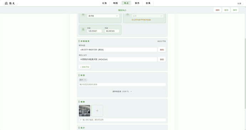Click the tag input field under 标签
Image resolution: width=246 pixels, height=130 pixels.
tap(122, 84)
